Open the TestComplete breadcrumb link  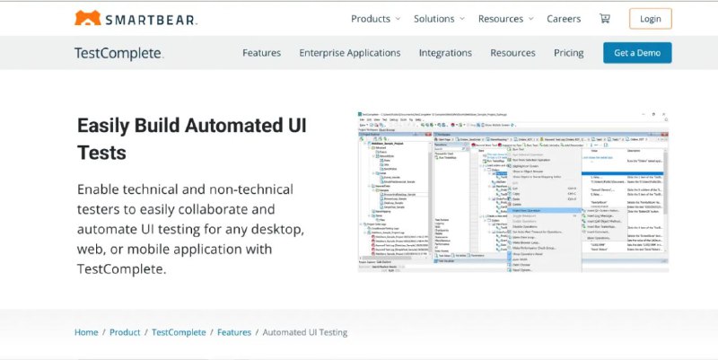(179, 332)
